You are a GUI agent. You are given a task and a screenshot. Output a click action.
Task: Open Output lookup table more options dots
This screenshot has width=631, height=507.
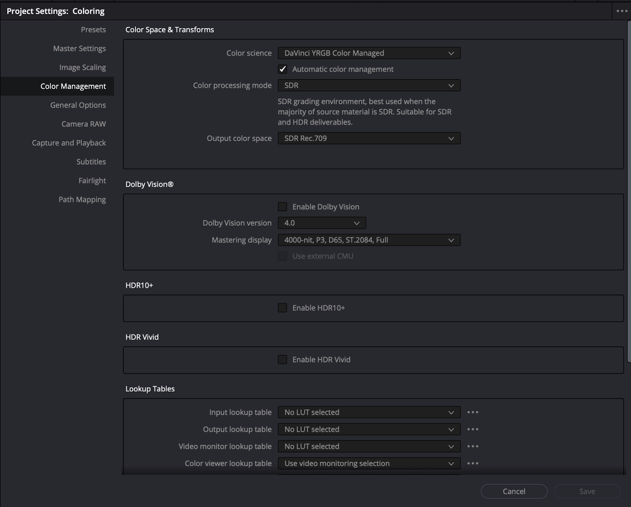tap(472, 429)
